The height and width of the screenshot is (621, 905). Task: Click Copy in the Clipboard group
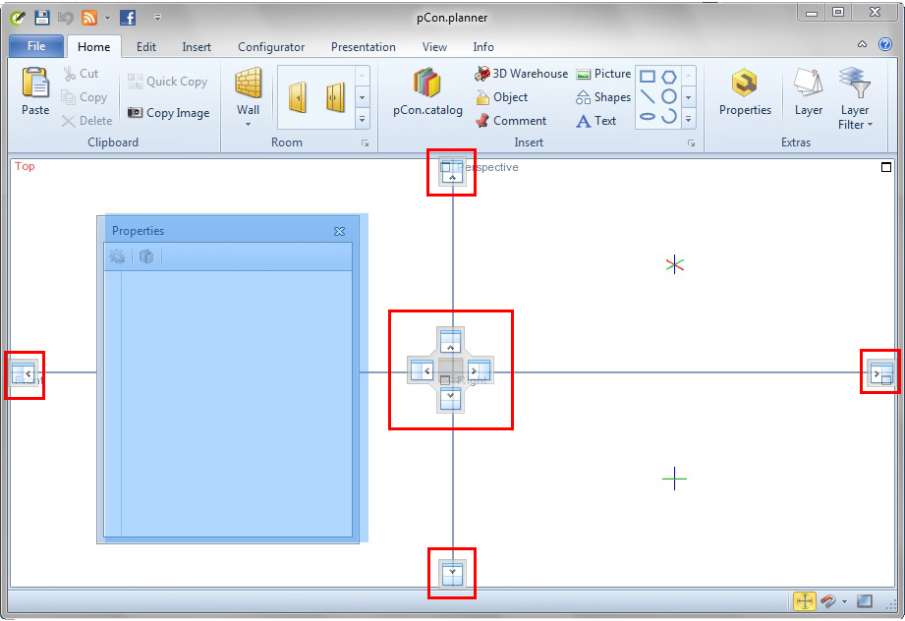[x=85, y=97]
